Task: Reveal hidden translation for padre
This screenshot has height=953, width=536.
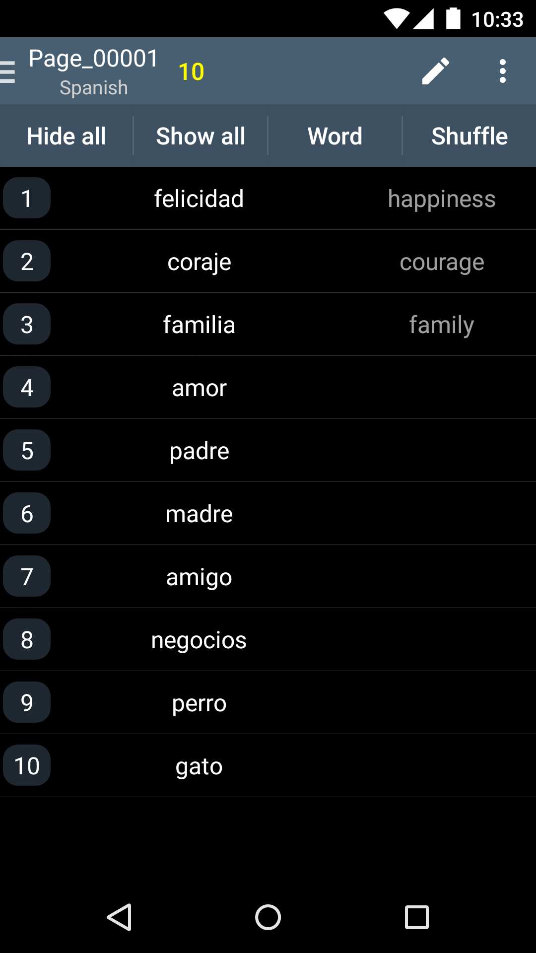Action: (442, 451)
